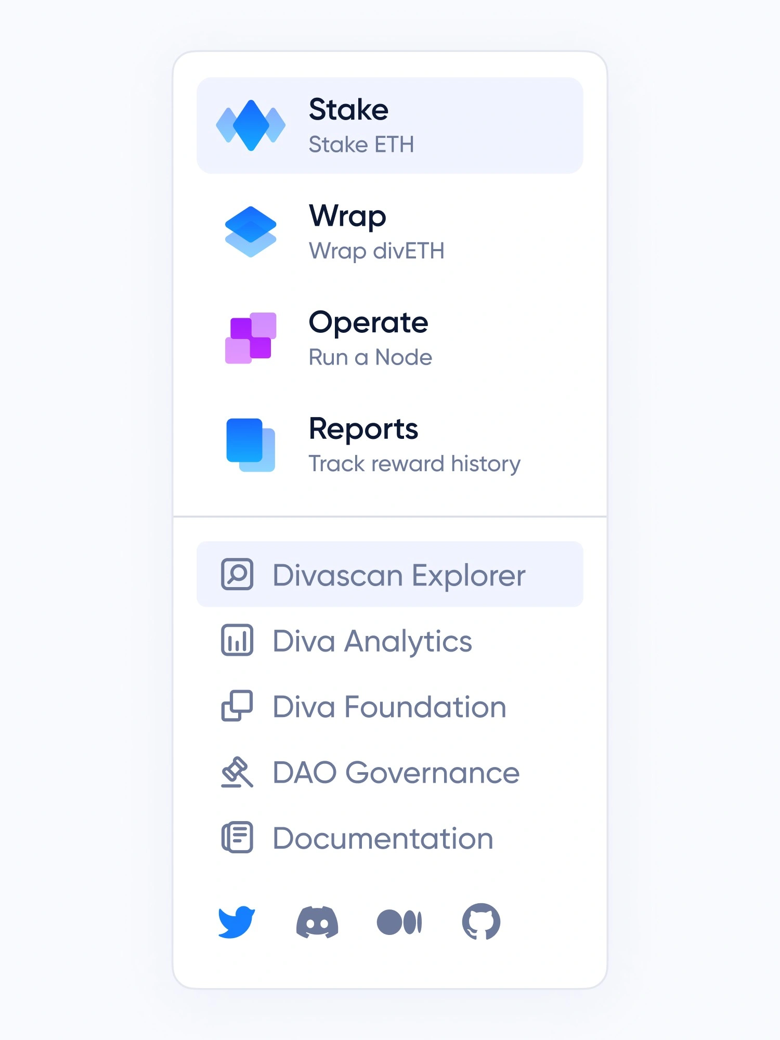
Task: Click the purple Operate squares icon
Action: pos(251,338)
